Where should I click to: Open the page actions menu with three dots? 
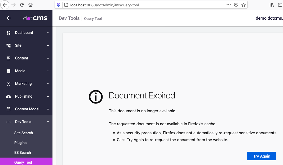point(228,5)
